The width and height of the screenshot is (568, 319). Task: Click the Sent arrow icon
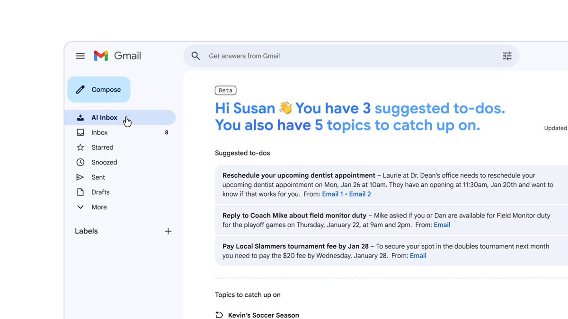(x=80, y=177)
